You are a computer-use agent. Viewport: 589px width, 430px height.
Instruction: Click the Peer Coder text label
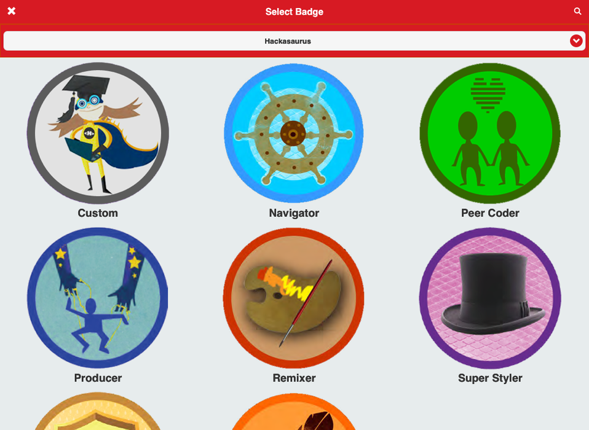pyautogui.click(x=490, y=213)
